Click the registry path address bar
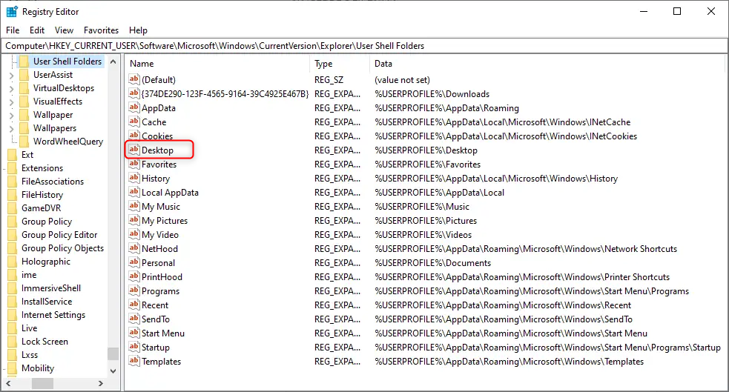The image size is (729, 392). (365, 45)
